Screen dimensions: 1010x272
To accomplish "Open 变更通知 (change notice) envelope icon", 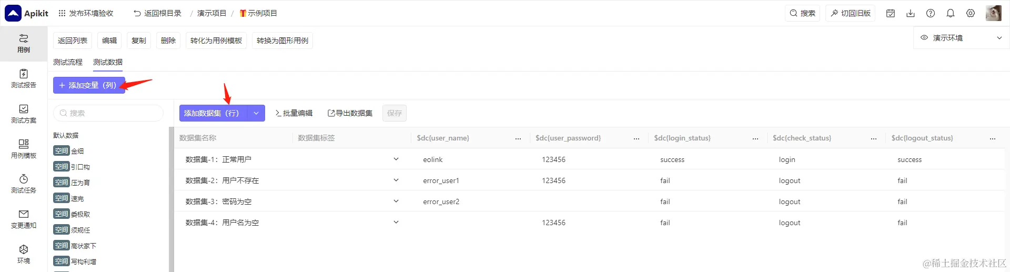I will tap(24, 218).
